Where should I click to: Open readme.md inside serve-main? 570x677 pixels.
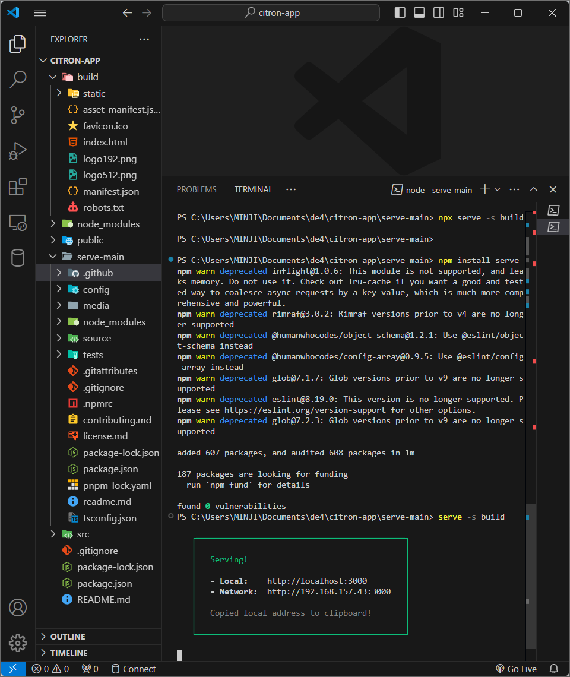99,502
